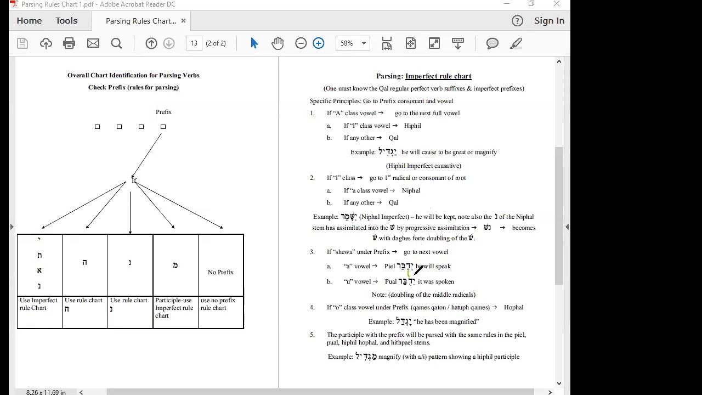Click horizontal scroll left arrow
Screen dimensions: 702x395
point(81,392)
